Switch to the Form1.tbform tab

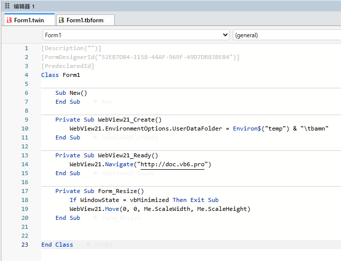click(85, 20)
